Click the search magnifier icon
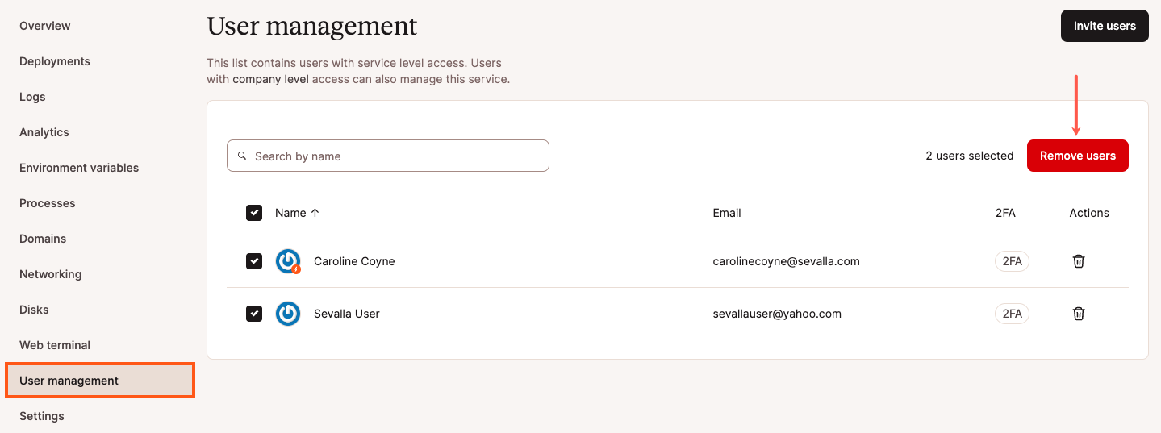1161x433 pixels. click(x=242, y=156)
